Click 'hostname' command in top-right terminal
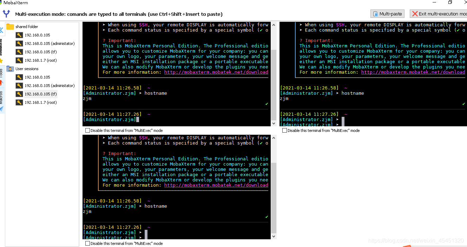The height and width of the screenshot is (247, 467). tap(353, 93)
